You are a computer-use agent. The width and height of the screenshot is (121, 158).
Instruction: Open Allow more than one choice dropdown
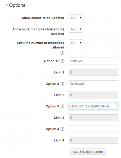tap(76, 29)
